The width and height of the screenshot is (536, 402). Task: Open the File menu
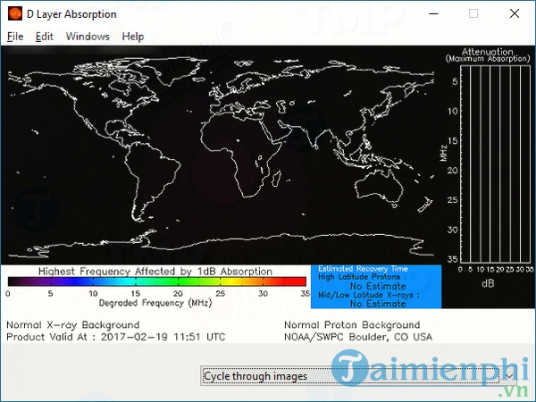(15, 37)
